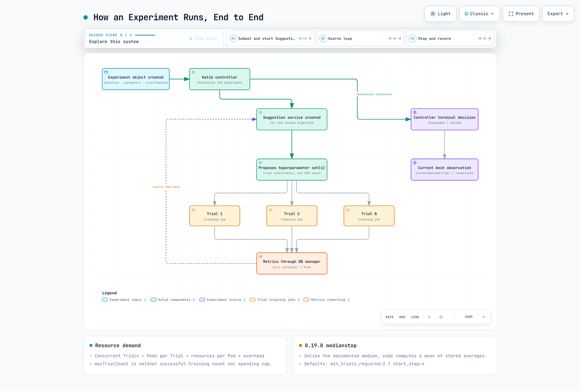Select the Katib controller node
Screen dimensions: 580x391
coord(220,79)
